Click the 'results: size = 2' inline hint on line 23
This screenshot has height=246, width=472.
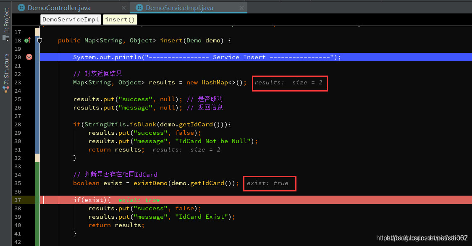(x=288, y=83)
